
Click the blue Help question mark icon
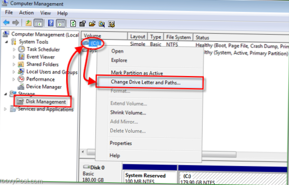coord(50,23)
